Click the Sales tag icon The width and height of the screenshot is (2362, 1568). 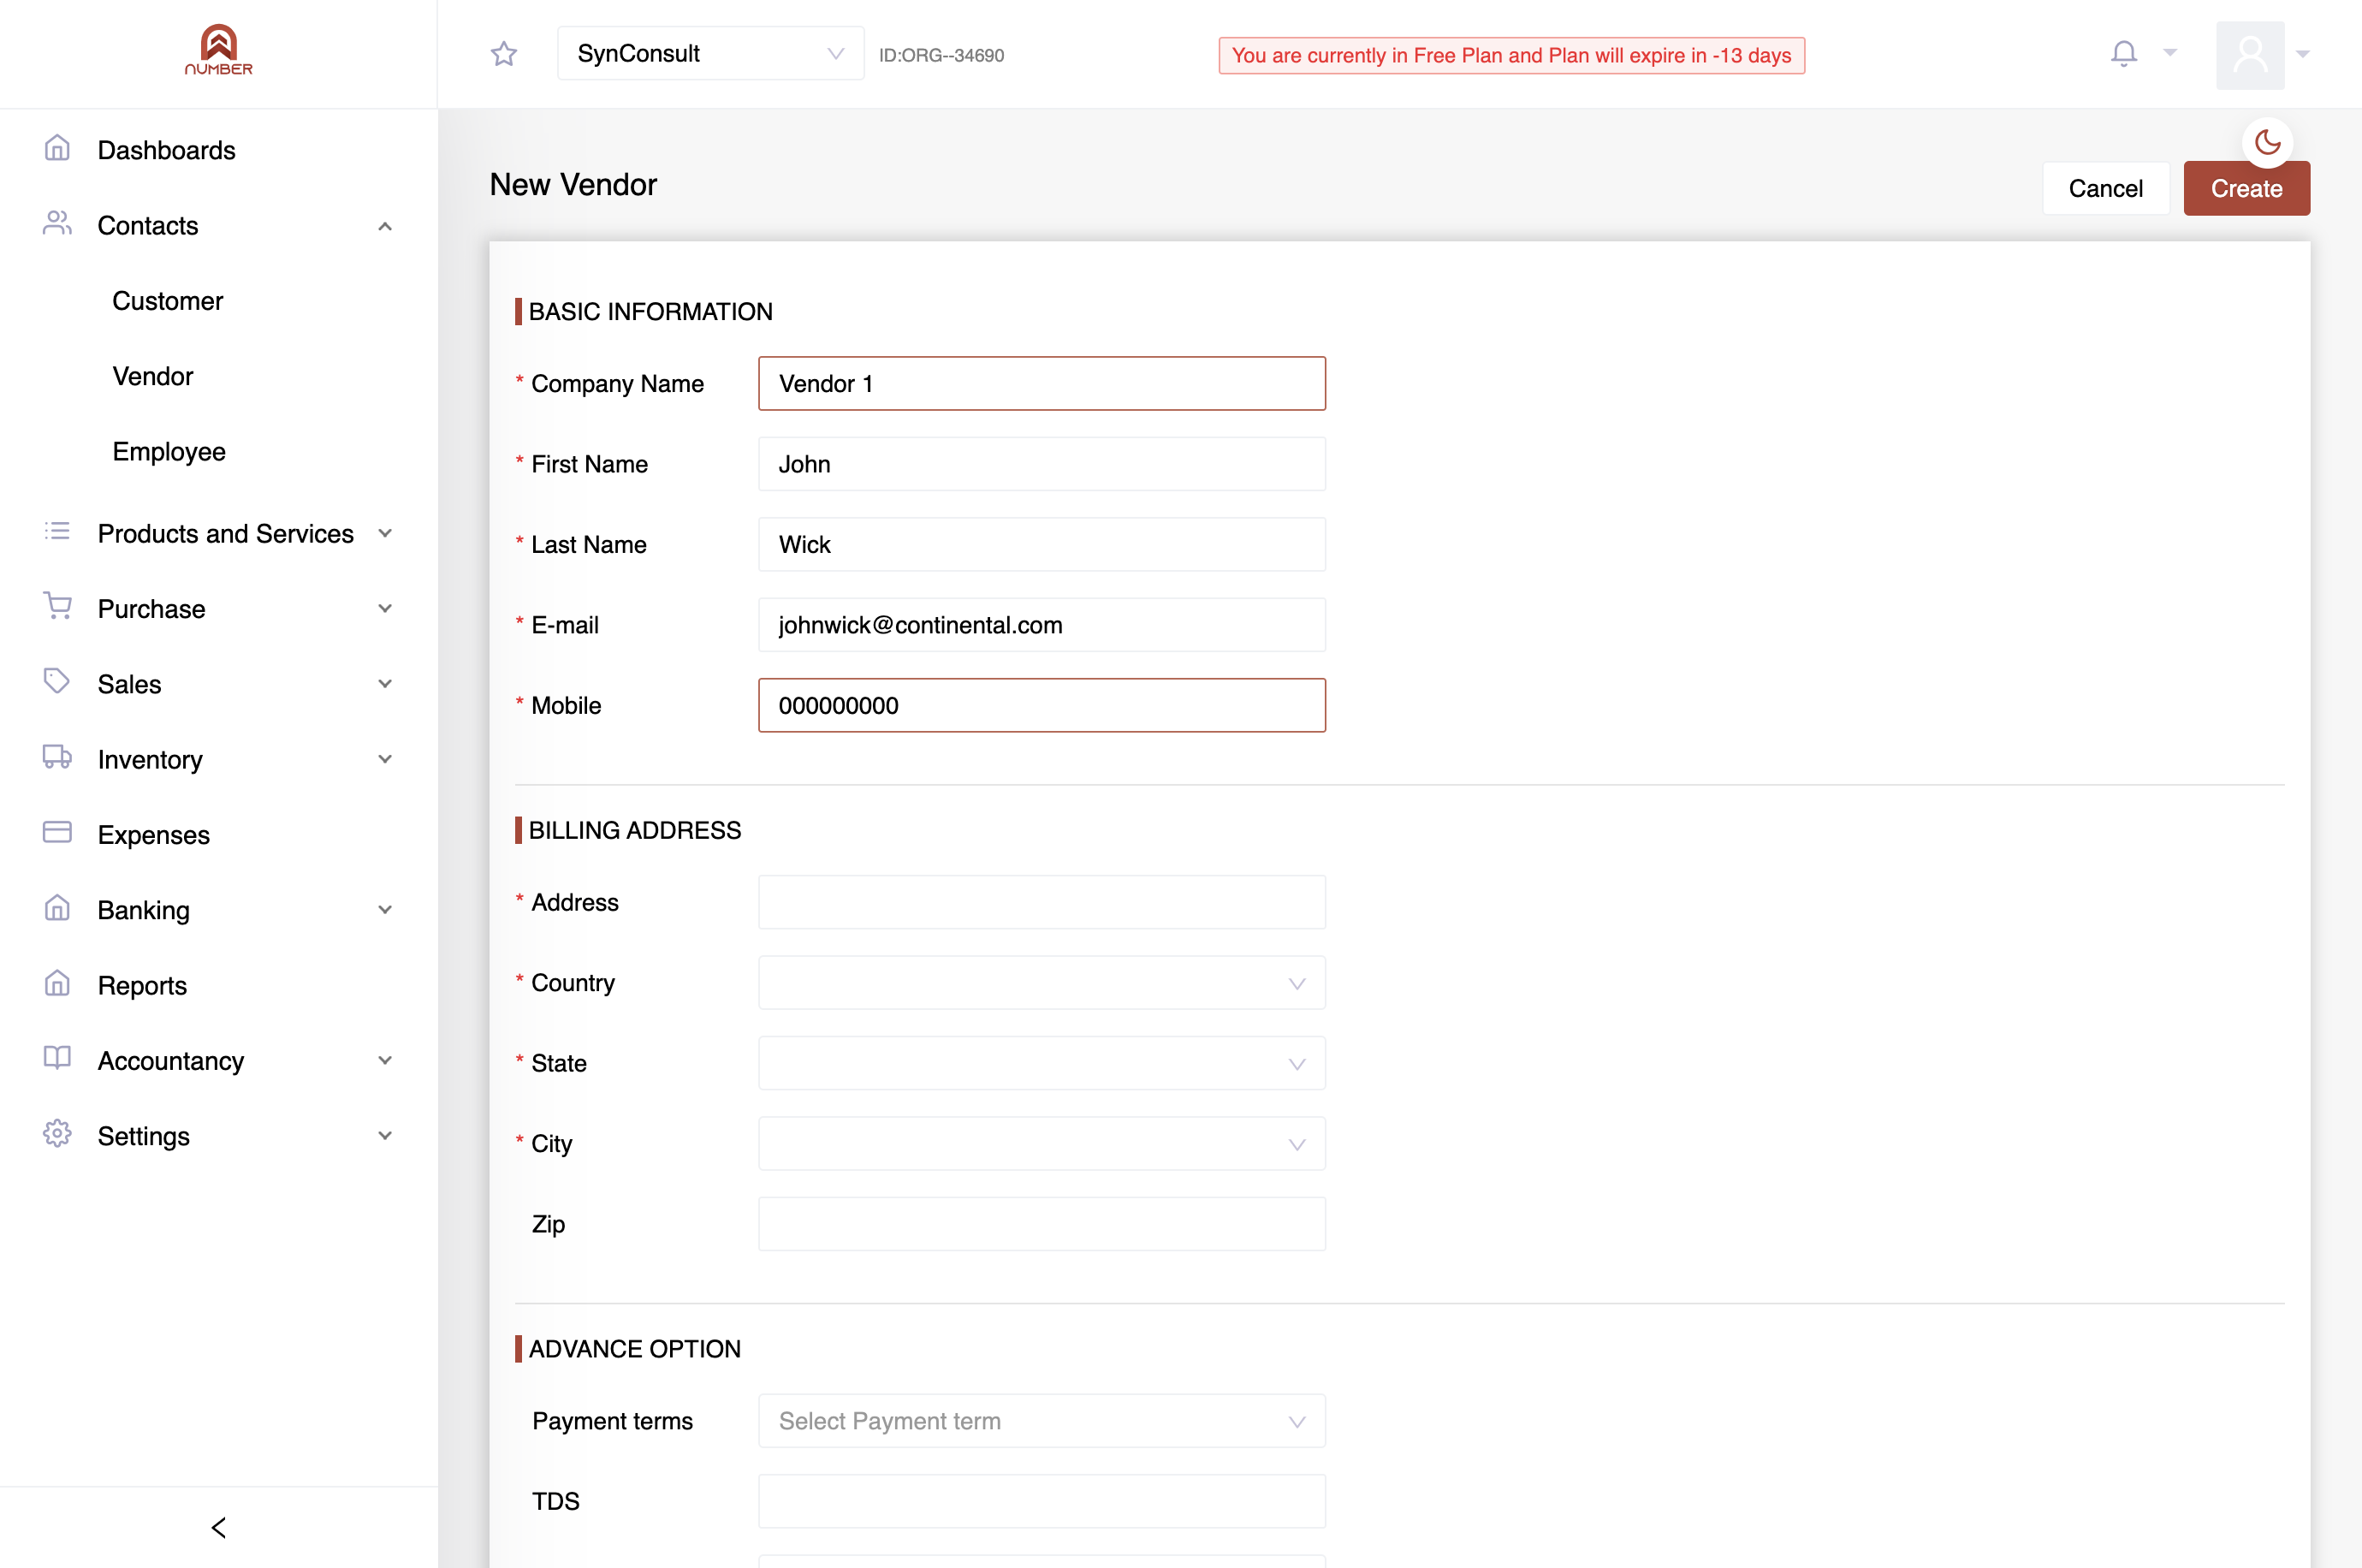tap(57, 681)
